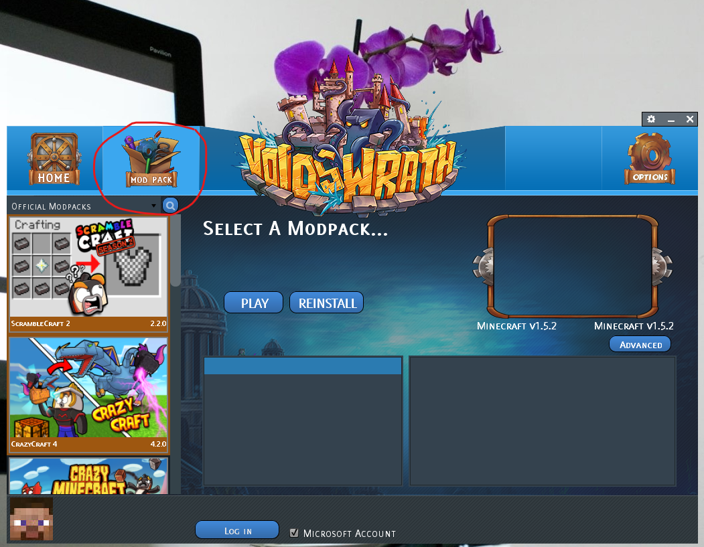Click the Steve player avatar head
Screen dimensions: 704x547
click(31, 519)
